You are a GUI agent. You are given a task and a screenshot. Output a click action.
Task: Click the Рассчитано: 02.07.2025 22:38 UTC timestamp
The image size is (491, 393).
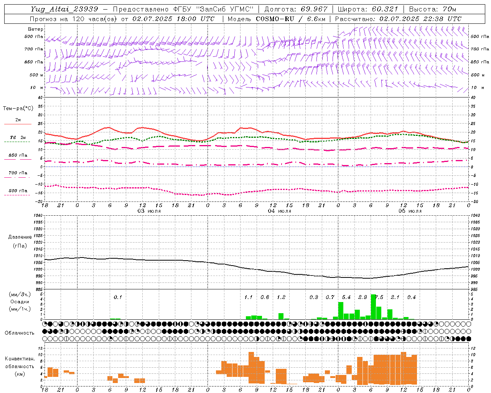[x=398, y=19]
